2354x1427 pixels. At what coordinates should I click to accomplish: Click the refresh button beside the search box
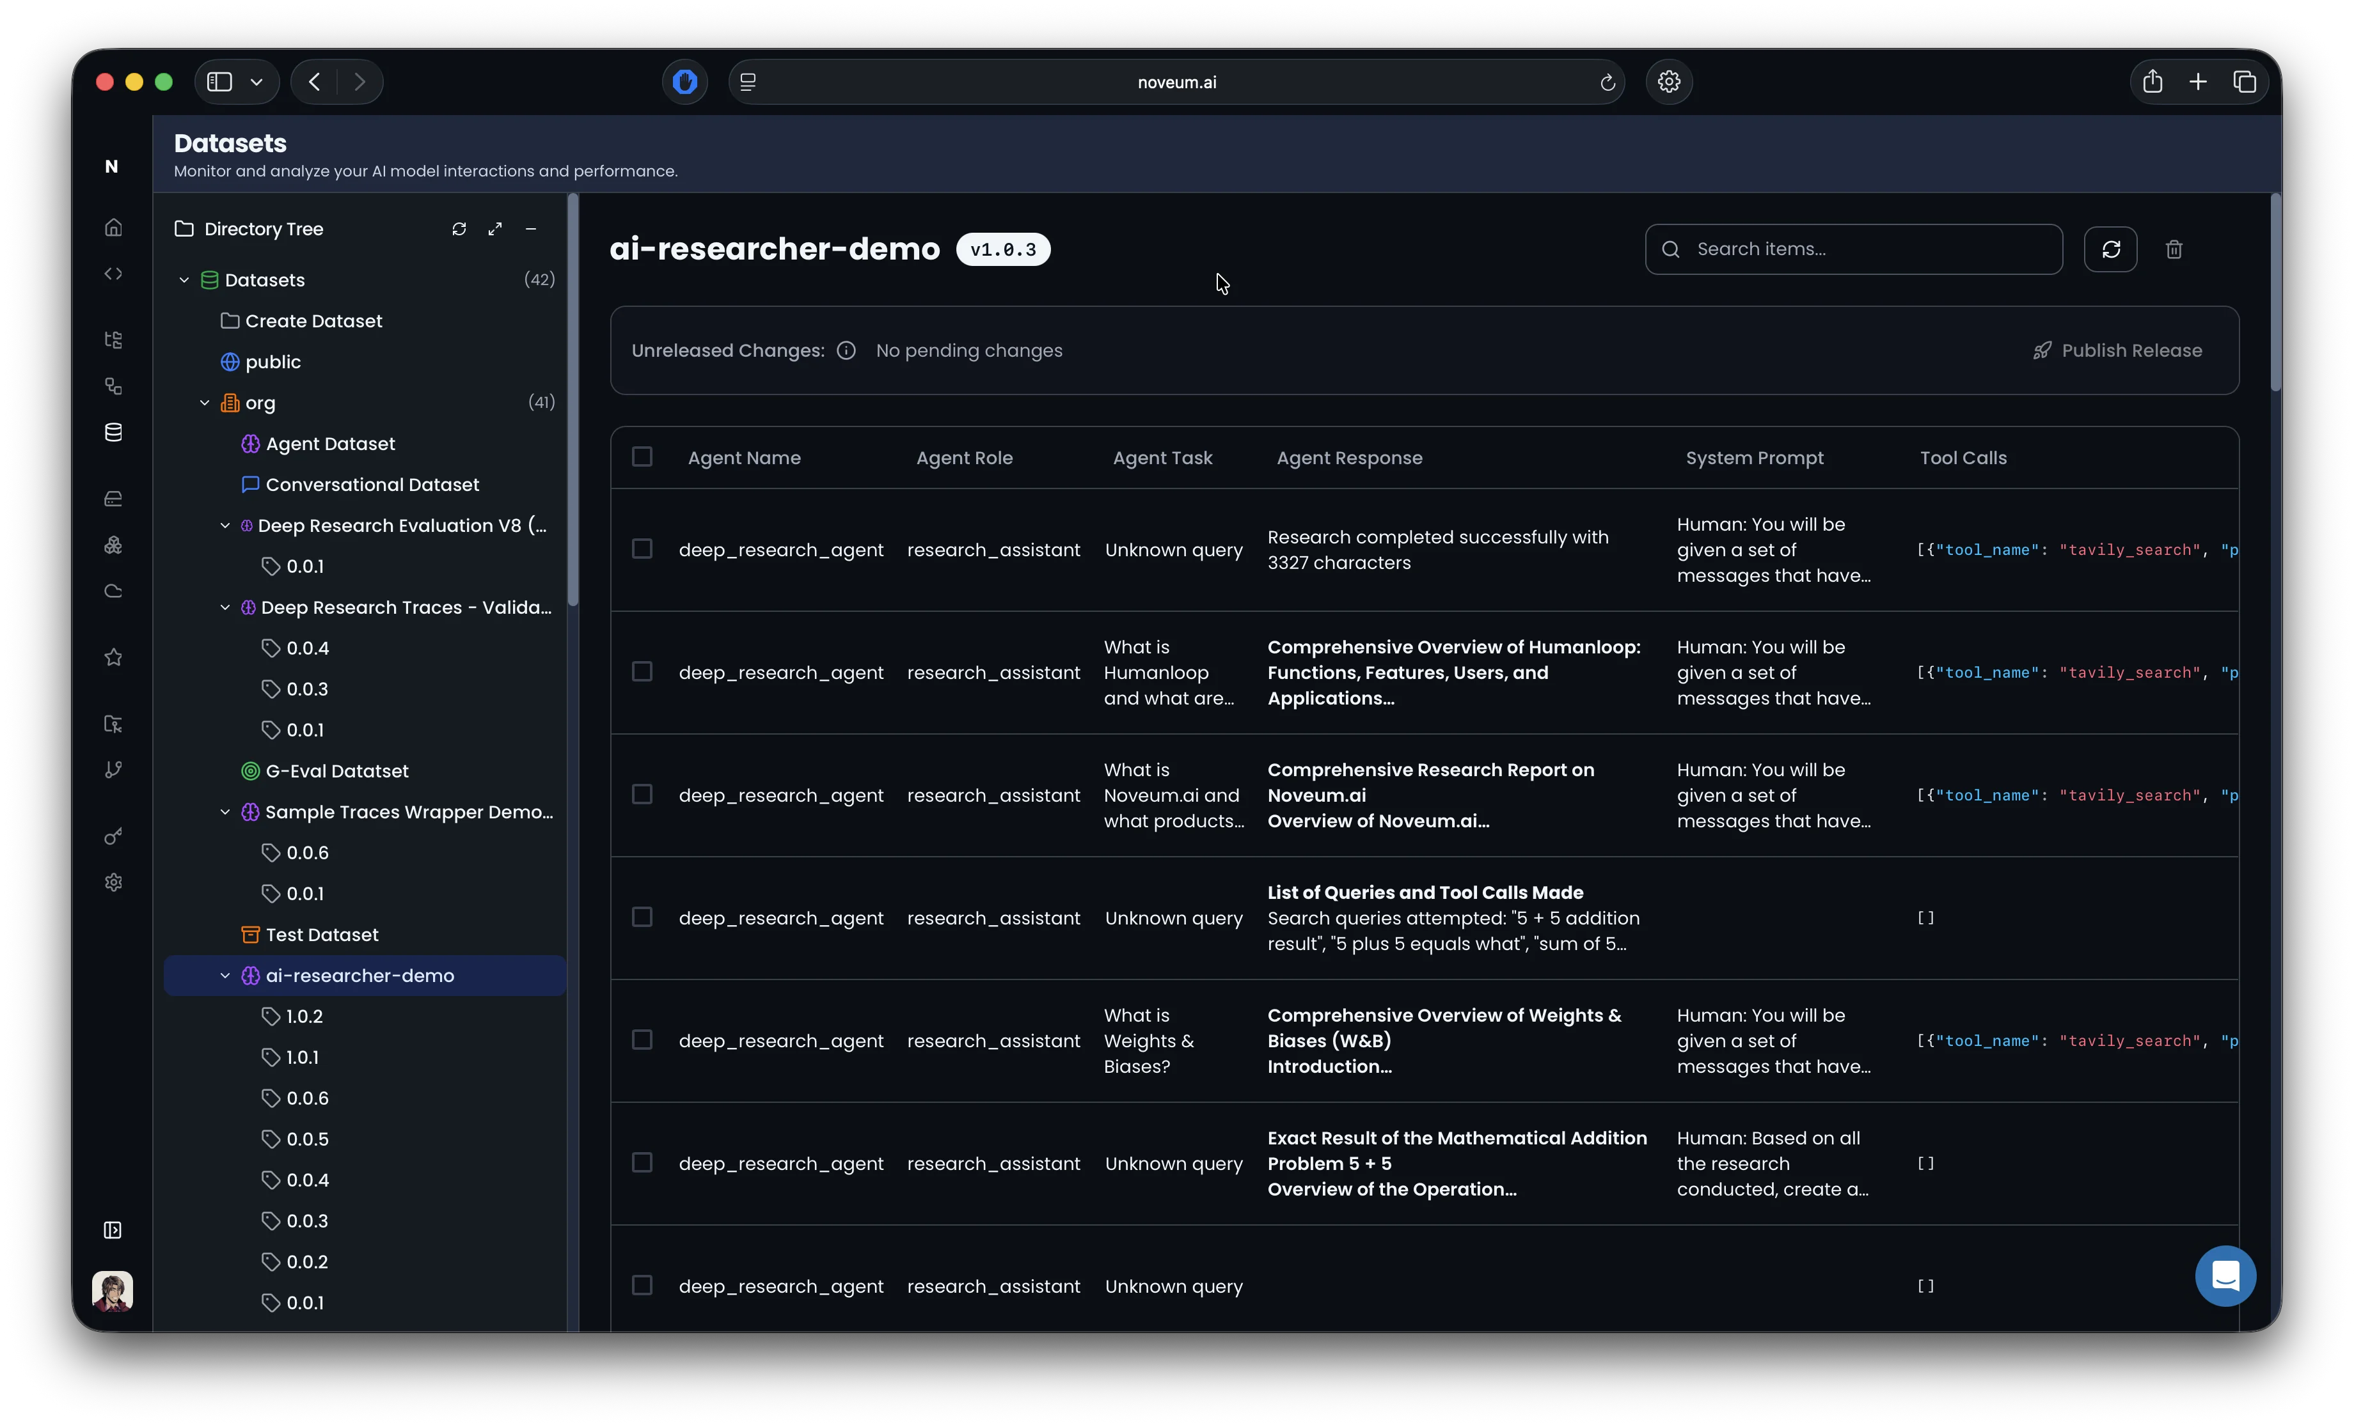tap(2110, 249)
